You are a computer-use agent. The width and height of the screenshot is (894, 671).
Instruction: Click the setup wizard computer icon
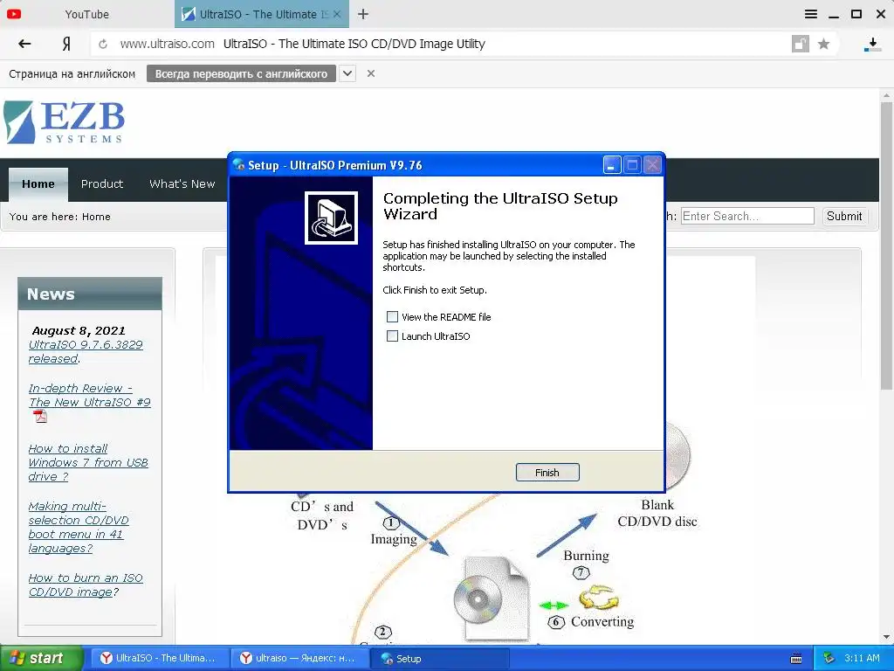331,218
